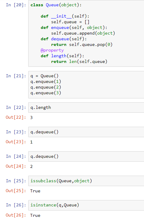144x221 pixels.
Task: Click the Out[22] output value 3
Action: (31, 118)
